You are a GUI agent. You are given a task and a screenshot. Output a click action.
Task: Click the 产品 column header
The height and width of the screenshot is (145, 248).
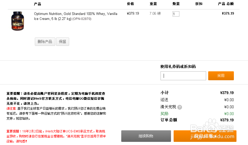37,4
